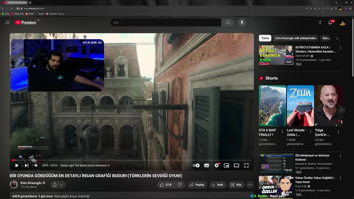
Task: Open 'GTA 6 MAP FINALLY' short
Action: point(272,106)
